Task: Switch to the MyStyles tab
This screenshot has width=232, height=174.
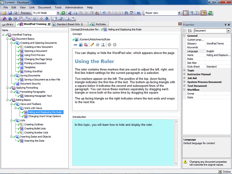Action: click(x=98, y=24)
